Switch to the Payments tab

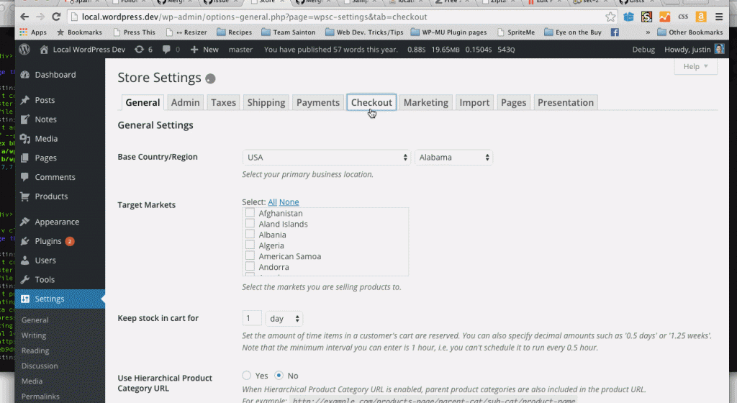(x=317, y=102)
